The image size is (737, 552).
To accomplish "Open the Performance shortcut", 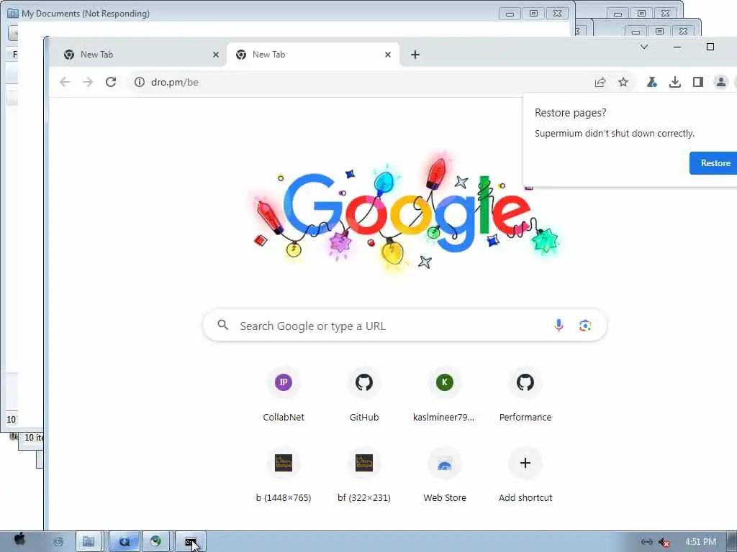I will [x=525, y=395].
